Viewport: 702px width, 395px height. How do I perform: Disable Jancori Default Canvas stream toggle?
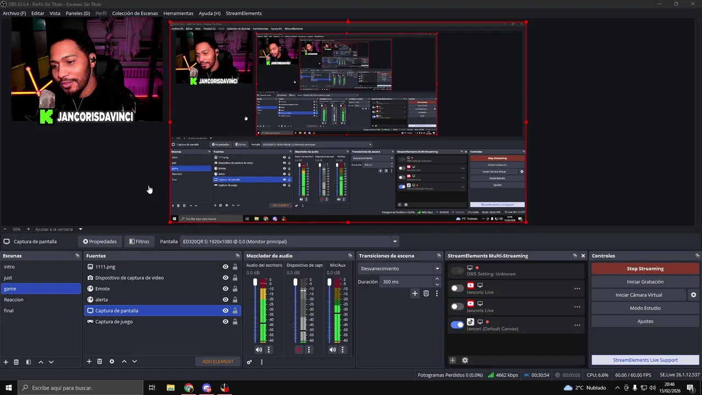click(x=457, y=325)
